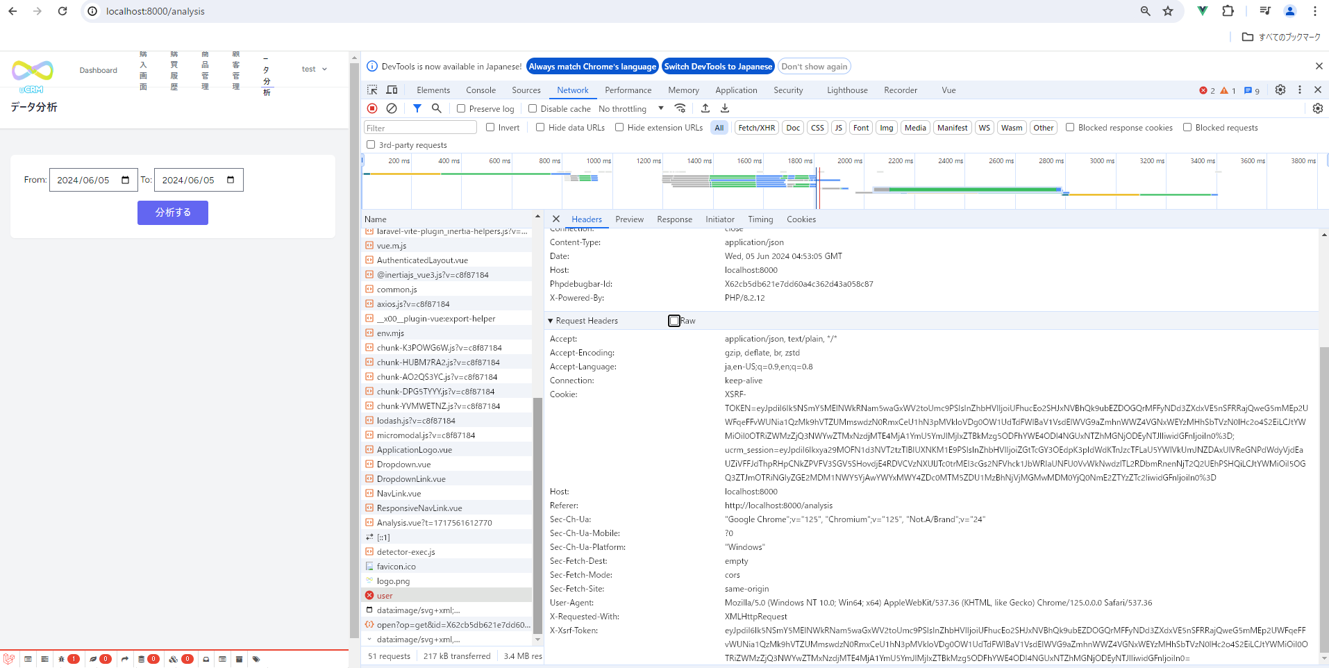
Task: Filter requests by Fetch/XHR
Action: point(757,128)
